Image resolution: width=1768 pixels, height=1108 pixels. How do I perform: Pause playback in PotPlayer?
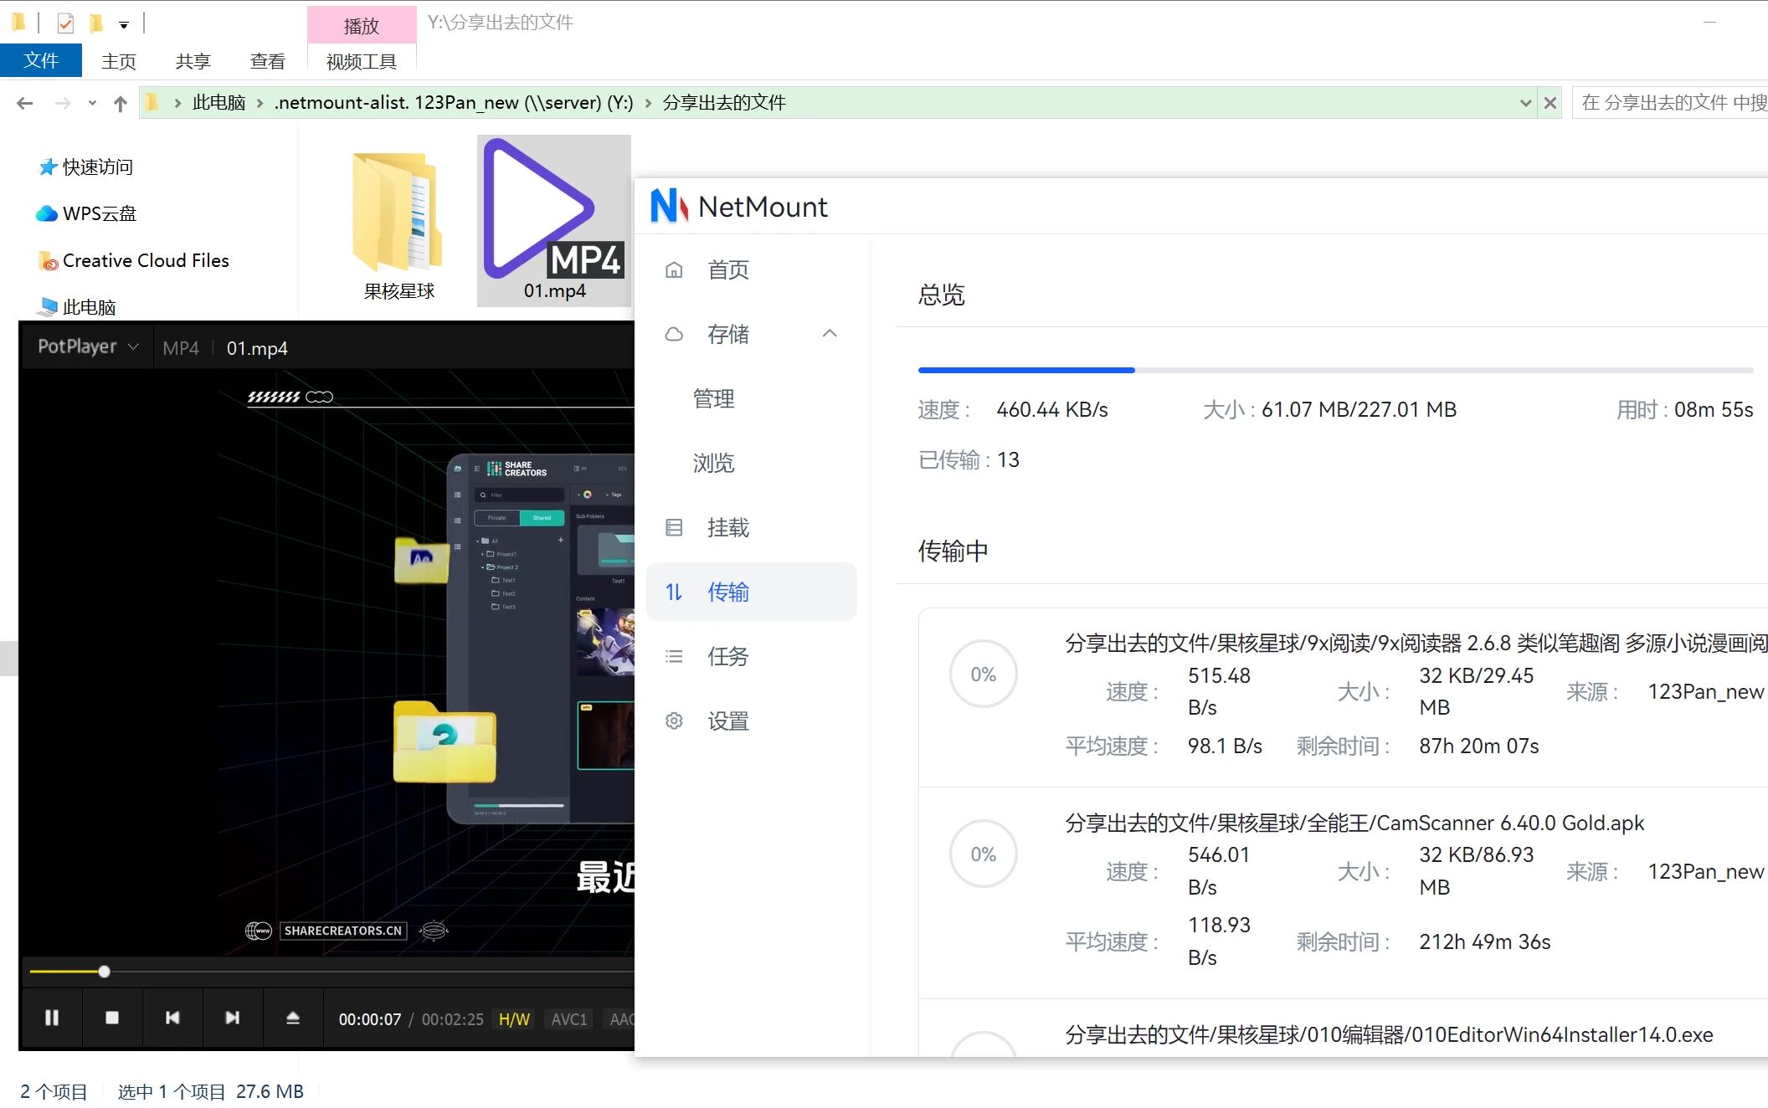tap(52, 1018)
